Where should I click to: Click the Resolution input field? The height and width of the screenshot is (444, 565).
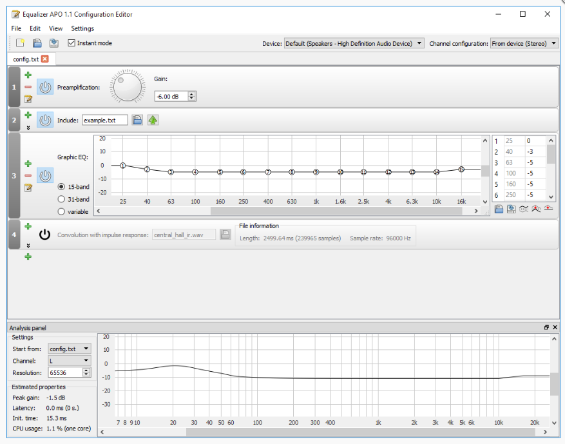point(64,372)
